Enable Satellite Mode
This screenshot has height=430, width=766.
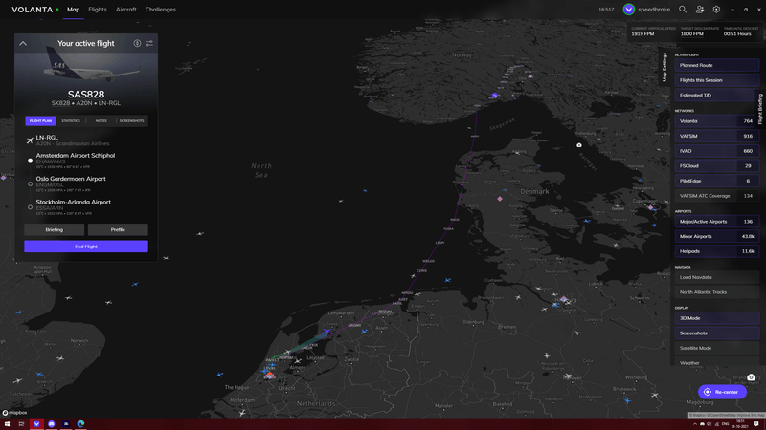coord(716,348)
